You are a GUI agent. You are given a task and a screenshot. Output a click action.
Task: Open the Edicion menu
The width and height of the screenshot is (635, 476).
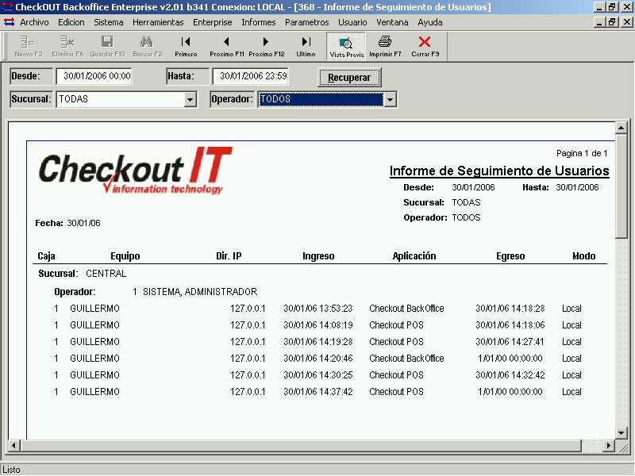[71, 22]
